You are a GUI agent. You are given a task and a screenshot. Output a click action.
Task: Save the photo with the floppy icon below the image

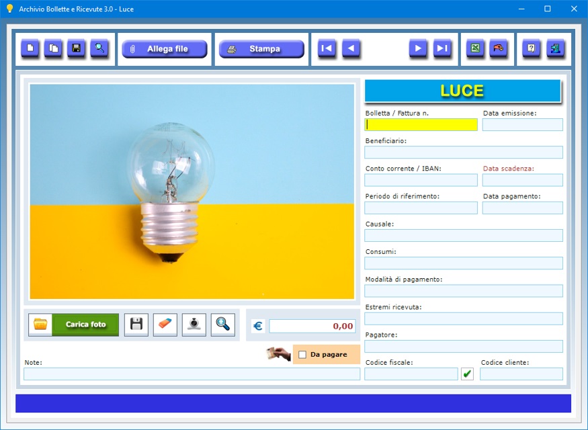(x=136, y=325)
